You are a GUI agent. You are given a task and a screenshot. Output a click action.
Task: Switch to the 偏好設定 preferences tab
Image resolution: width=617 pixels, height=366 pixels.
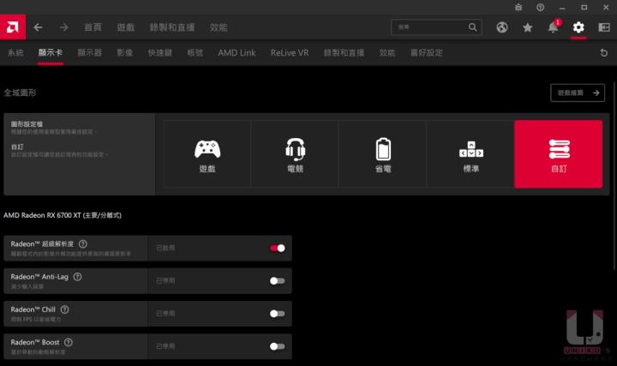(x=427, y=53)
